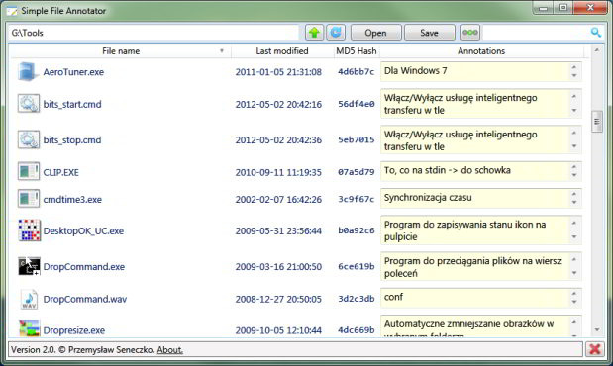Image resolution: width=613 pixels, height=366 pixels.
Task: Click the list scroll-down arrow
Action: pyautogui.click(x=597, y=330)
